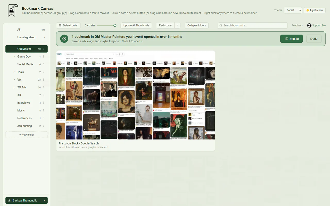The image size is (330, 206).
Task: Open the three-dot menu for Tools folder
Action: [x=43, y=72]
